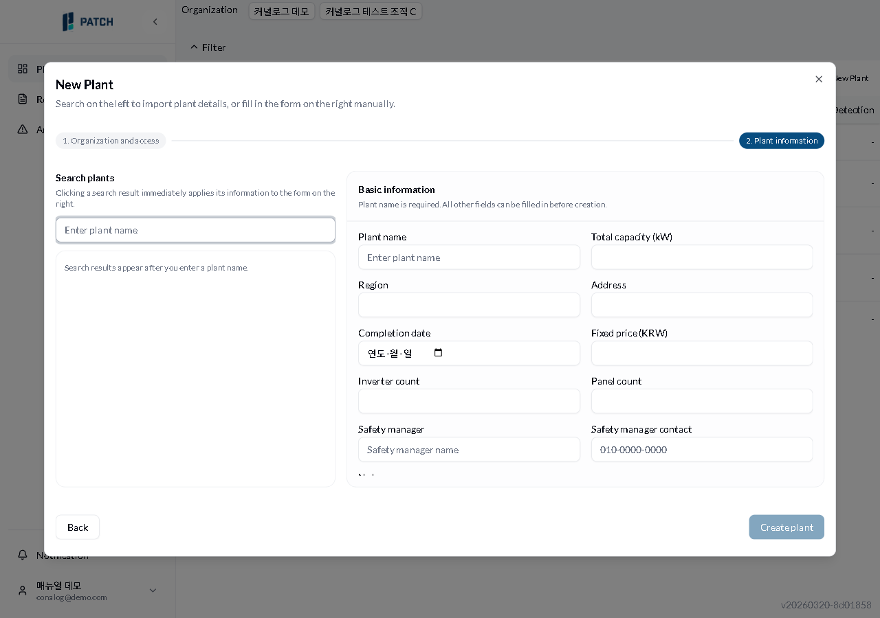880x618 pixels.
Task: Select the Region input field
Action: (x=469, y=306)
